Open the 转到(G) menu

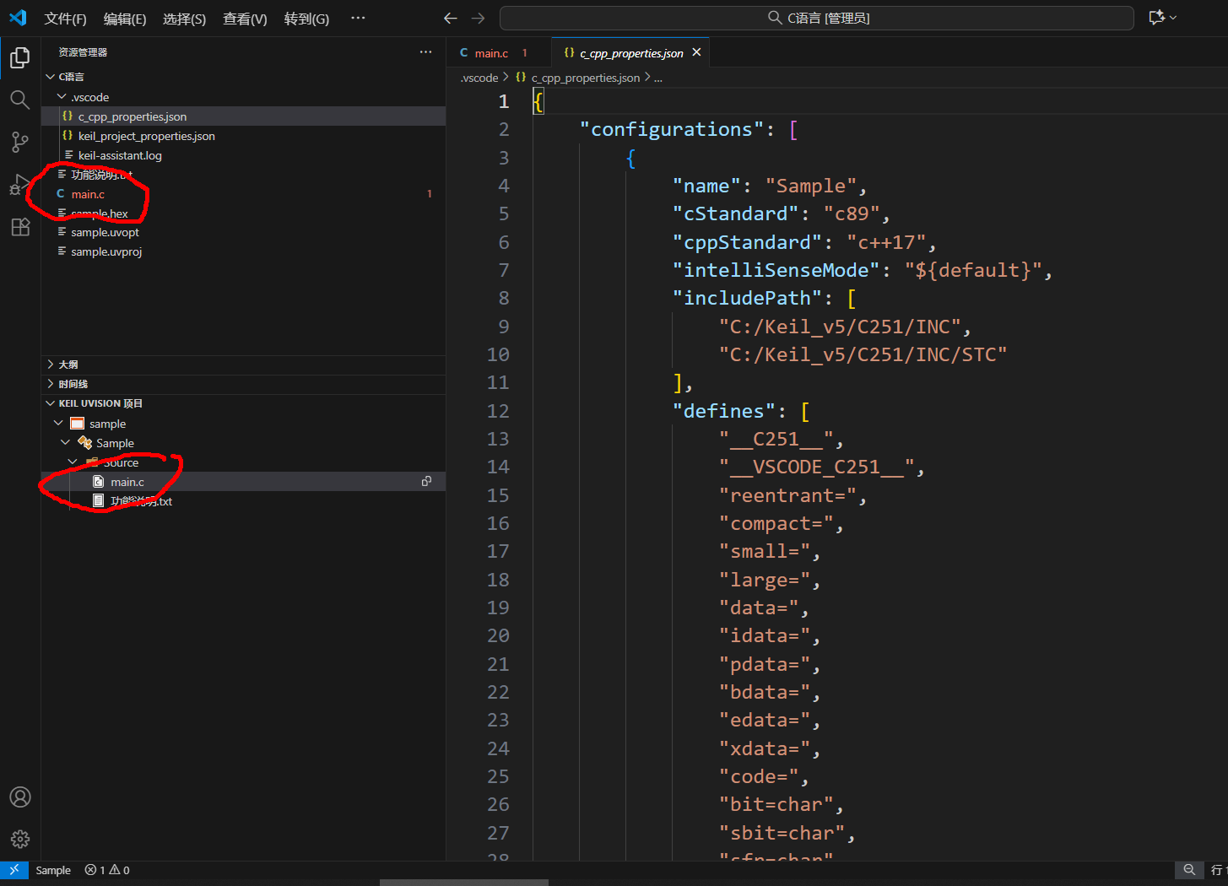(x=306, y=19)
